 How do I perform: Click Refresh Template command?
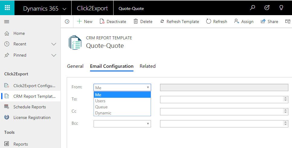point(180,21)
